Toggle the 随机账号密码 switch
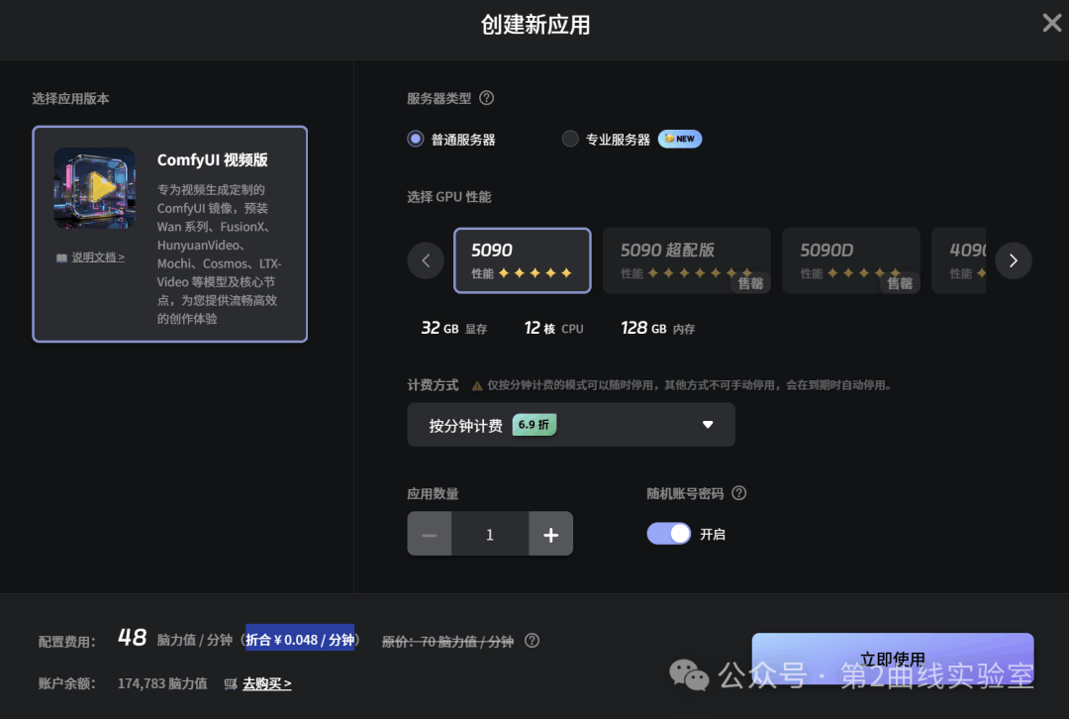This screenshot has width=1069, height=719. coord(668,534)
